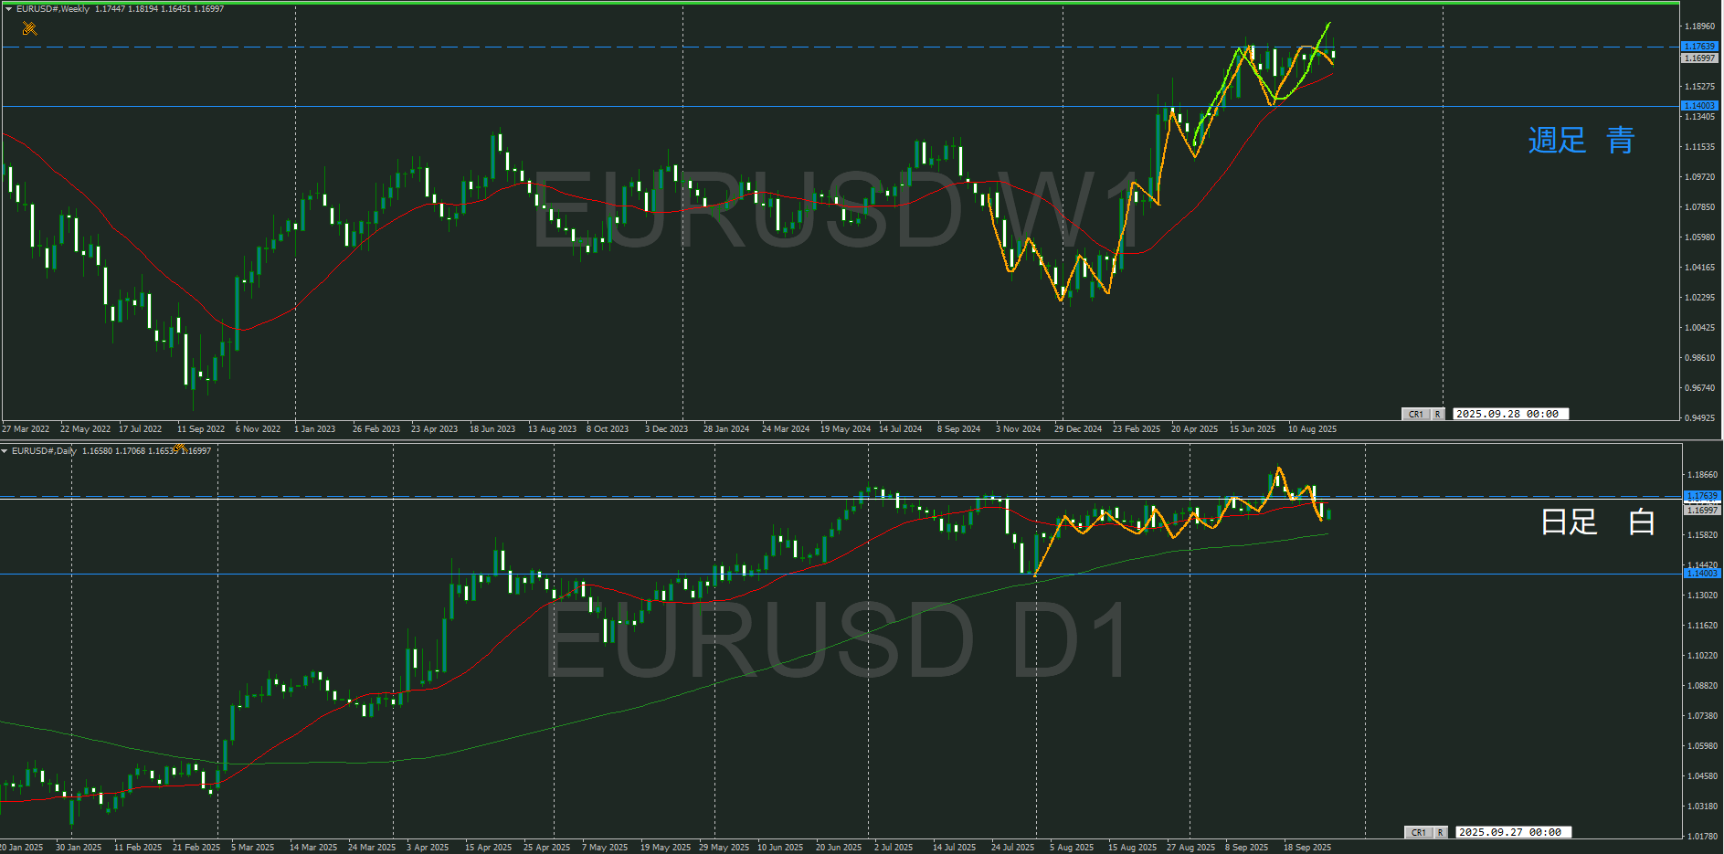The width and height of the screenshot is (1724, 854).
Task: Click the blue 1.17639 price label on Weekly chart
Action: (x=1699, y=47)
